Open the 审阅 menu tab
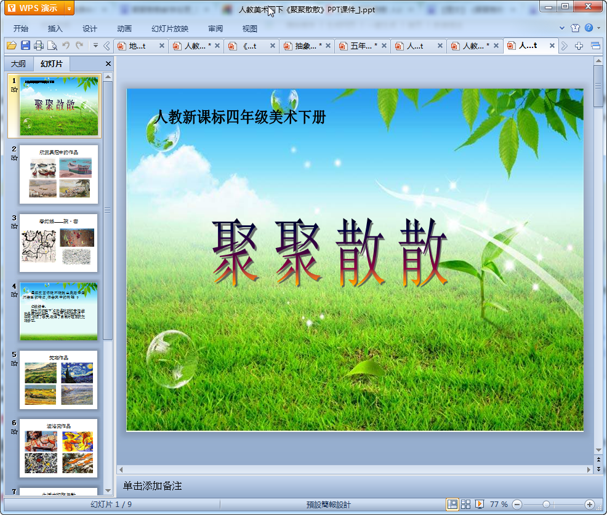The height and width of the screenshot is (515, 607). pos(215,28)
